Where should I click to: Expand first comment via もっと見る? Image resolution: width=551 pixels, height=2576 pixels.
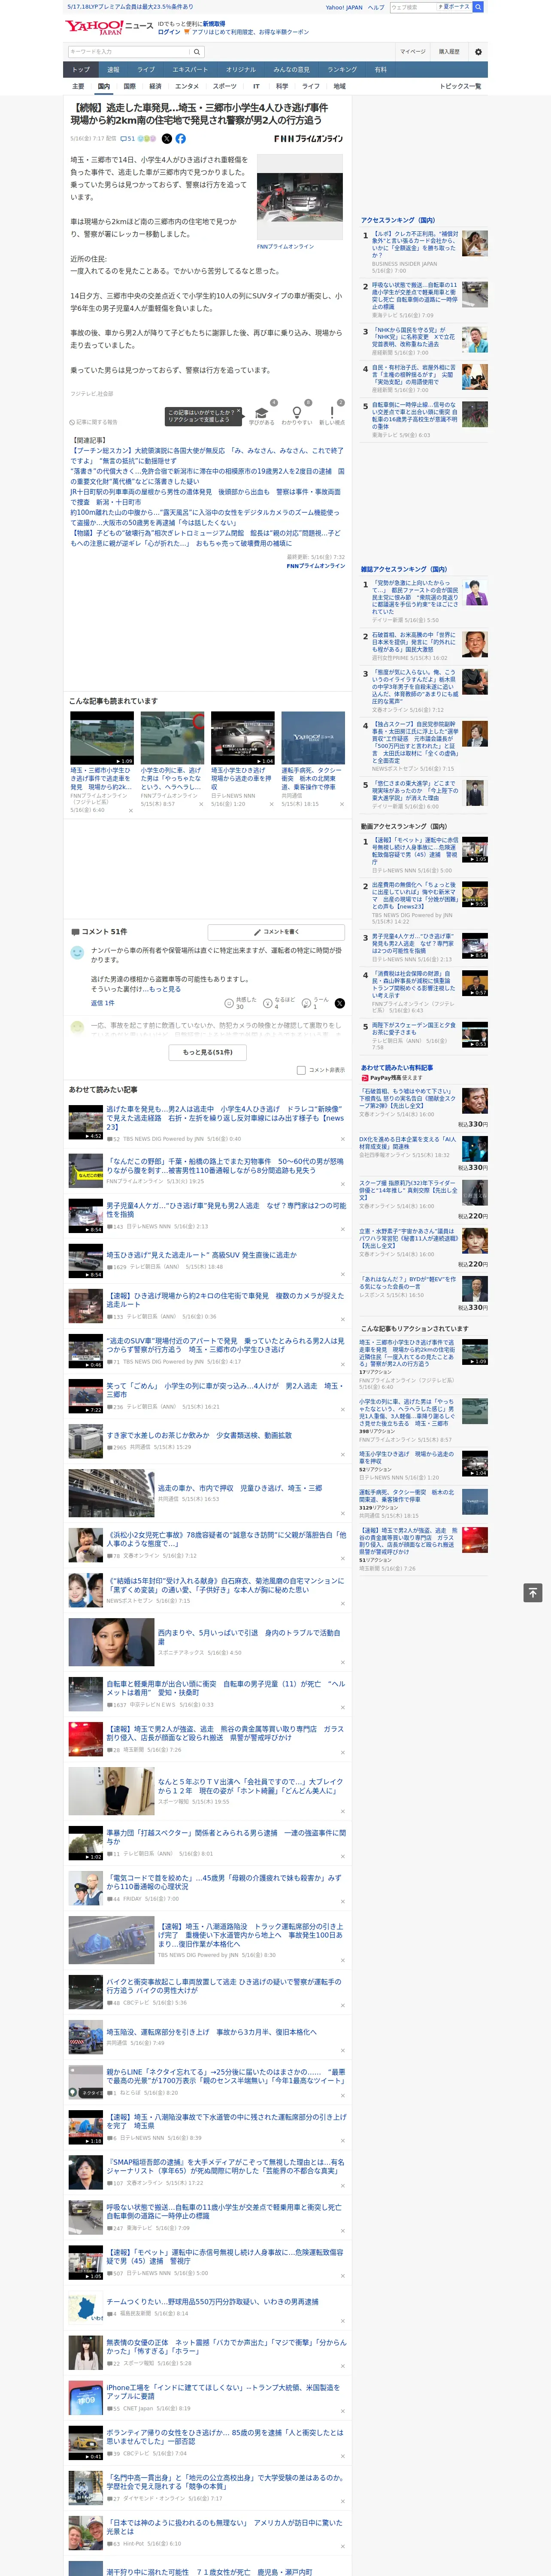pos(166,989)
